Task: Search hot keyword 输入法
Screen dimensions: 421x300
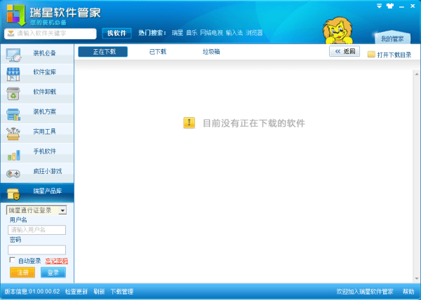Action: [x=234, y=33]
